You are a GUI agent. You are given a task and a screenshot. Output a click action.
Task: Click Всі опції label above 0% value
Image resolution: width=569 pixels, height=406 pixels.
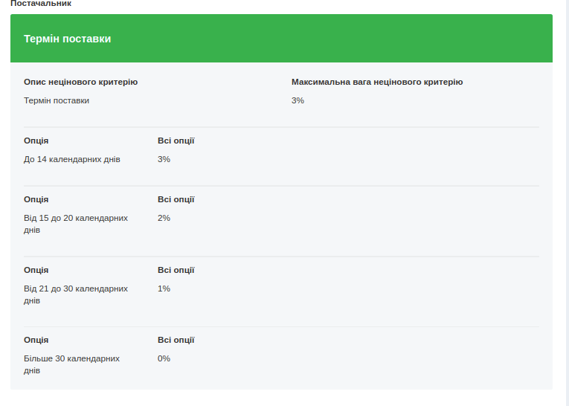(x=176, y=340)
